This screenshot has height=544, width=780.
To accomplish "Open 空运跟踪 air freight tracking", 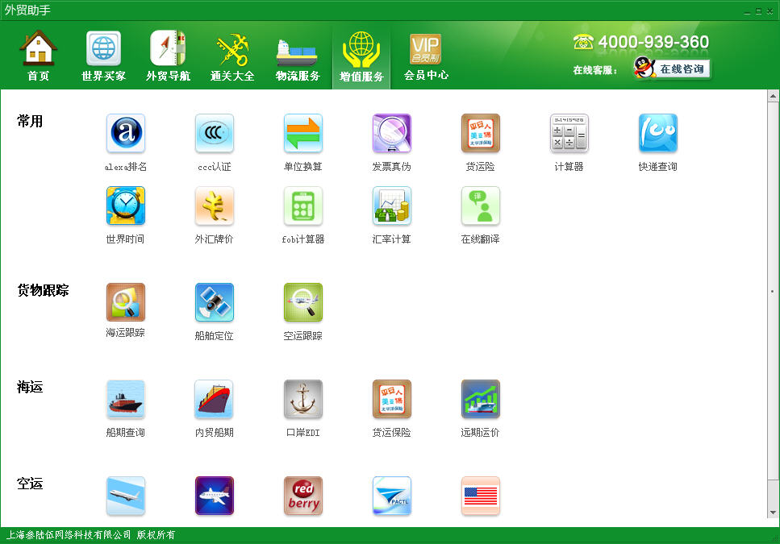I will coord(303,303).
